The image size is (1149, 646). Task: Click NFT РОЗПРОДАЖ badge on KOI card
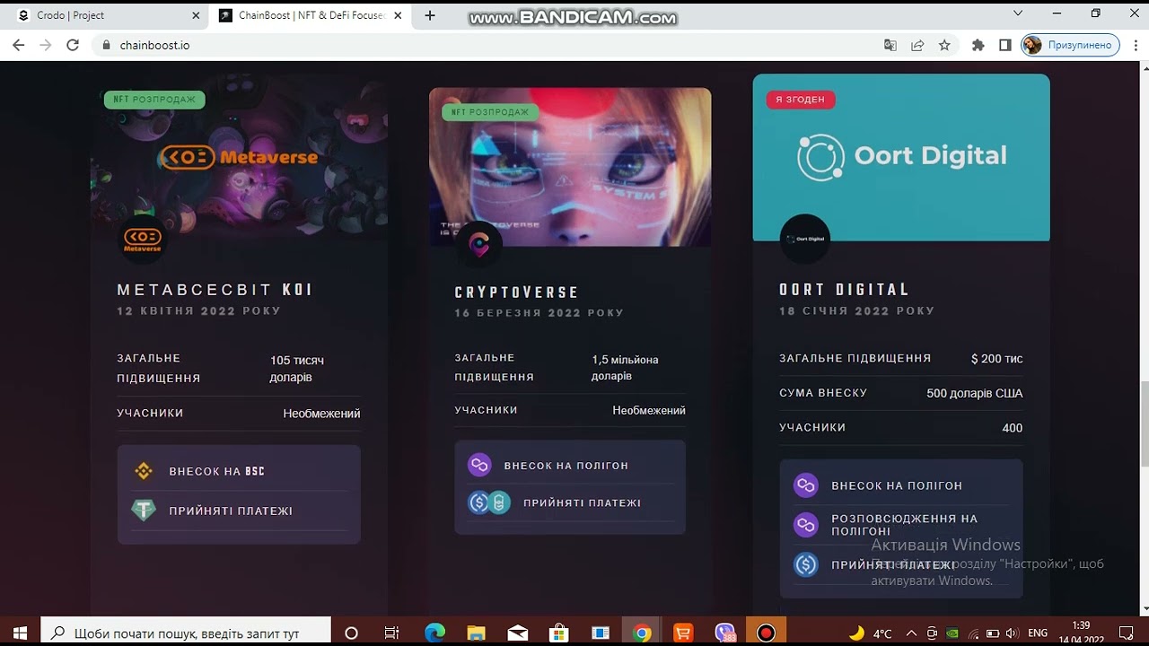[x=154, y=100]
